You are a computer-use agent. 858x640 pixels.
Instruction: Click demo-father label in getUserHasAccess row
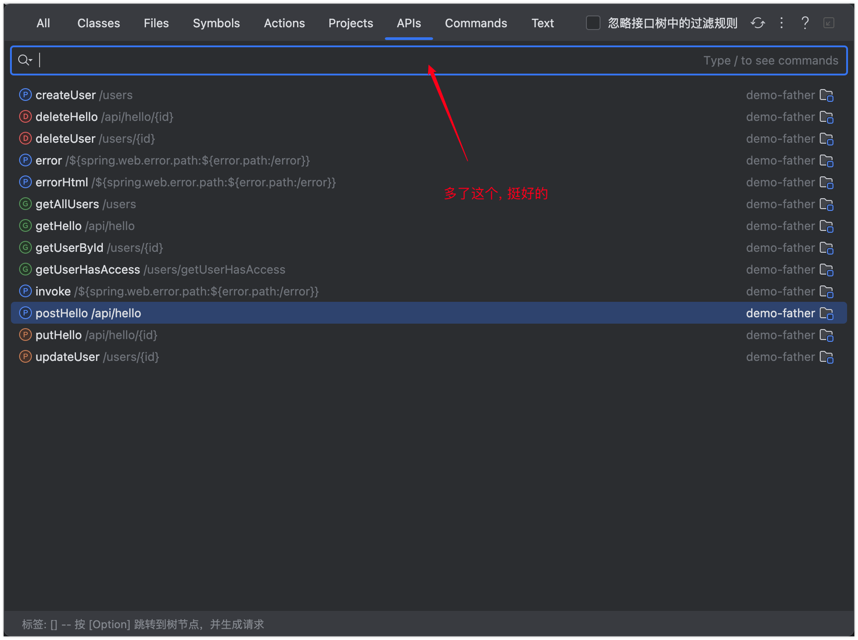[x=780, y=270]
